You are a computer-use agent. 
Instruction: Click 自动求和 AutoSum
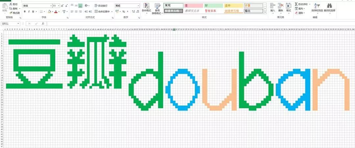pos(301,4)
